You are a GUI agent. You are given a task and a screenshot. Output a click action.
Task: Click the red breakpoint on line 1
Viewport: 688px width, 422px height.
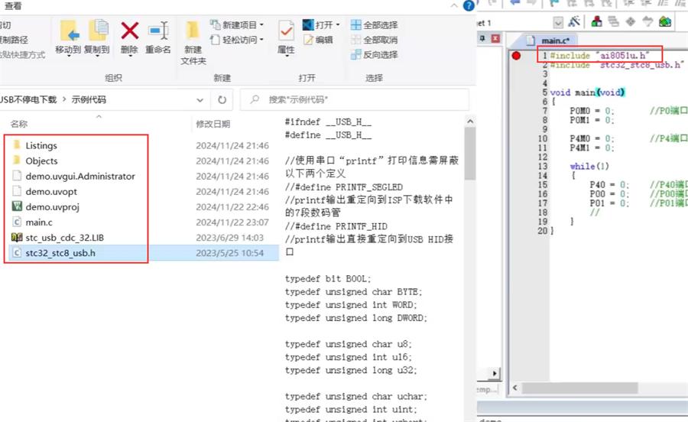click(x=516, y=56)
